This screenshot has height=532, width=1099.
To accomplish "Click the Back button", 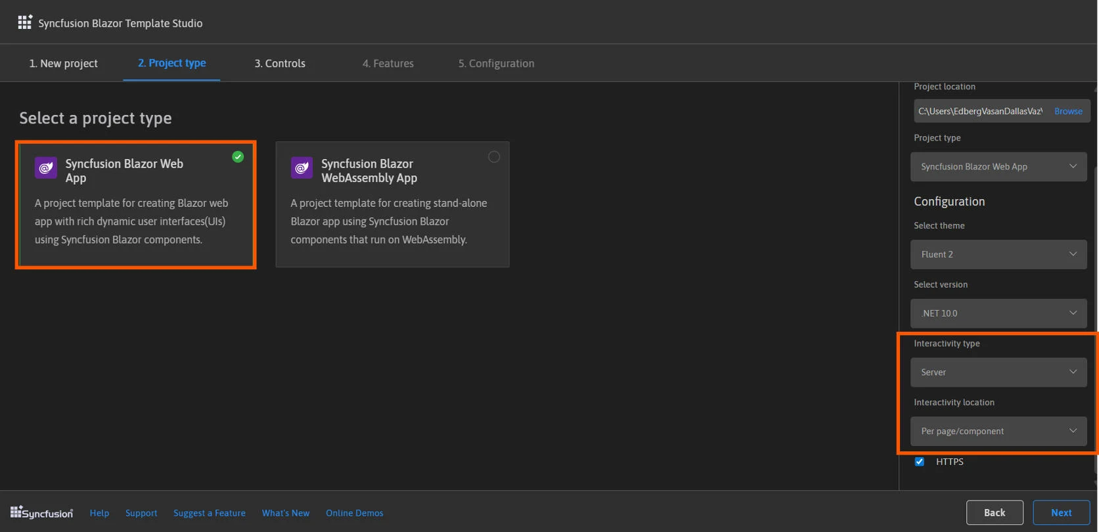I will (x=995, y=512).
